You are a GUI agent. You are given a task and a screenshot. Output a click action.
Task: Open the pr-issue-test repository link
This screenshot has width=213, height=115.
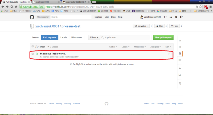[71, 26]
